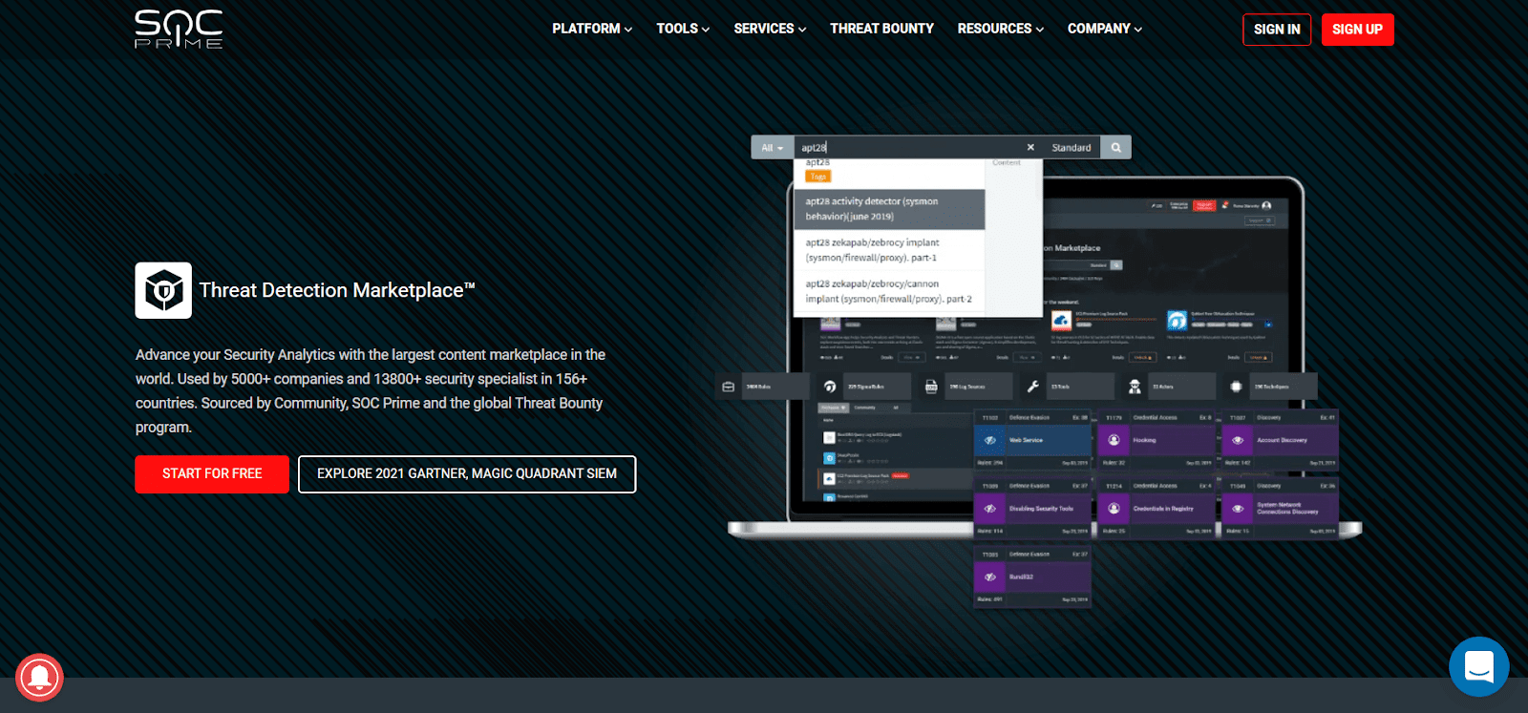
Task: Open the chat messenger widget
Action: coord(1478,666)
